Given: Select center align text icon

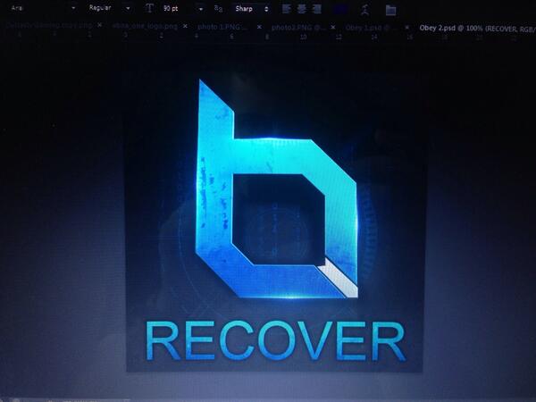Looking at the screenshot, I should 302,9.
